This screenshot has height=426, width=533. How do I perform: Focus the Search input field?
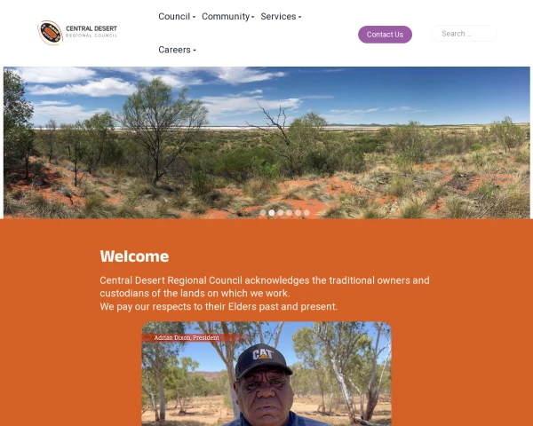(x=464, y=34)
